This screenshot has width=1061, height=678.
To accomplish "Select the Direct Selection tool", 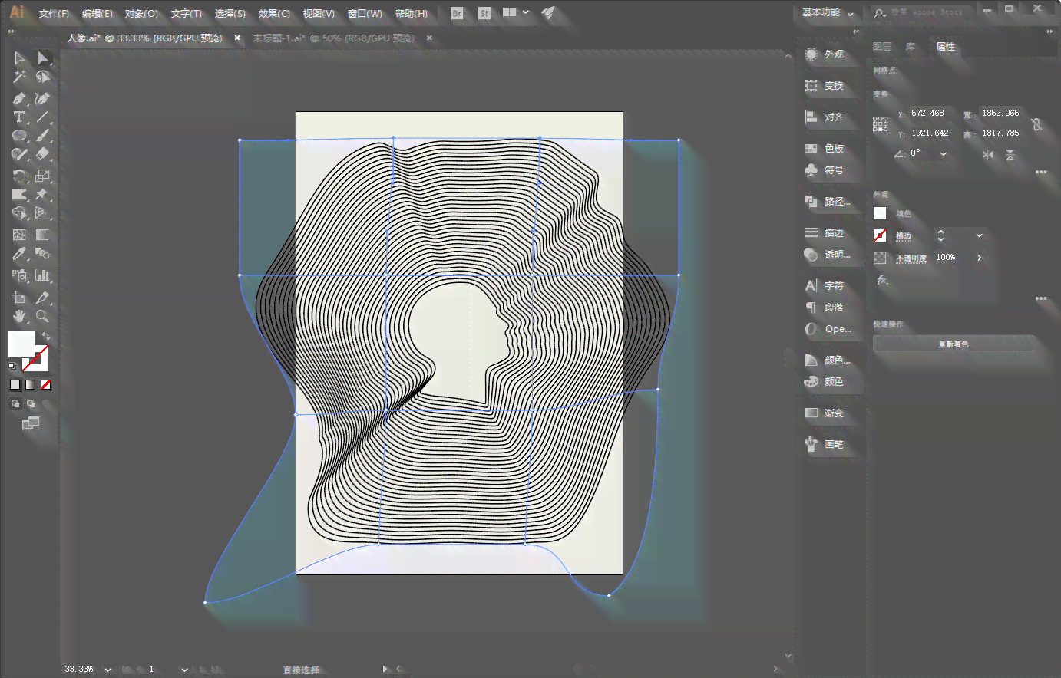I will coord(44,58).
